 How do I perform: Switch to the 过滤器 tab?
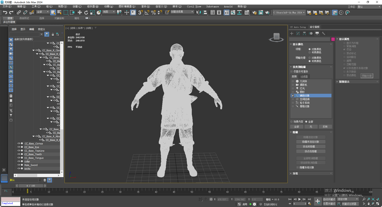coord(304,77)
